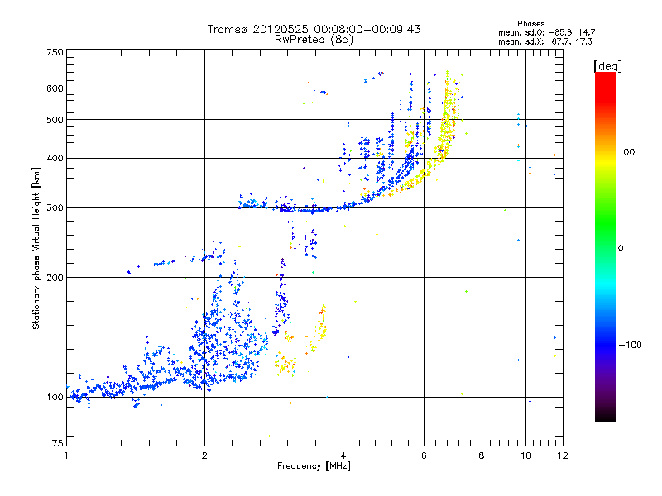Click the 'mean, sd,O: -85.8, 14.7' statistics line
Image resolution: width=662 pixels, height=496 pixels.
[547, 32]
